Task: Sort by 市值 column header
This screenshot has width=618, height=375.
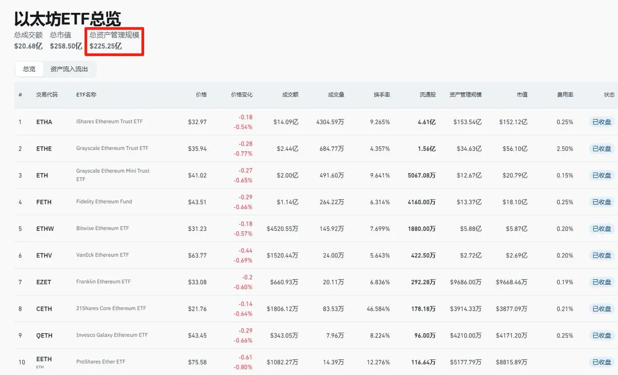Action: [x=522, y=95]
